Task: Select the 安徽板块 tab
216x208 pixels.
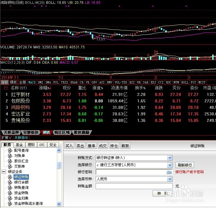Action: (x=31, y=132)
